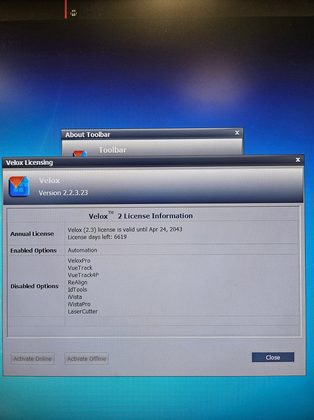Close the Velox Licensing dialog with Close button
The height and width of the screenshot is (420, 314).
273,357
